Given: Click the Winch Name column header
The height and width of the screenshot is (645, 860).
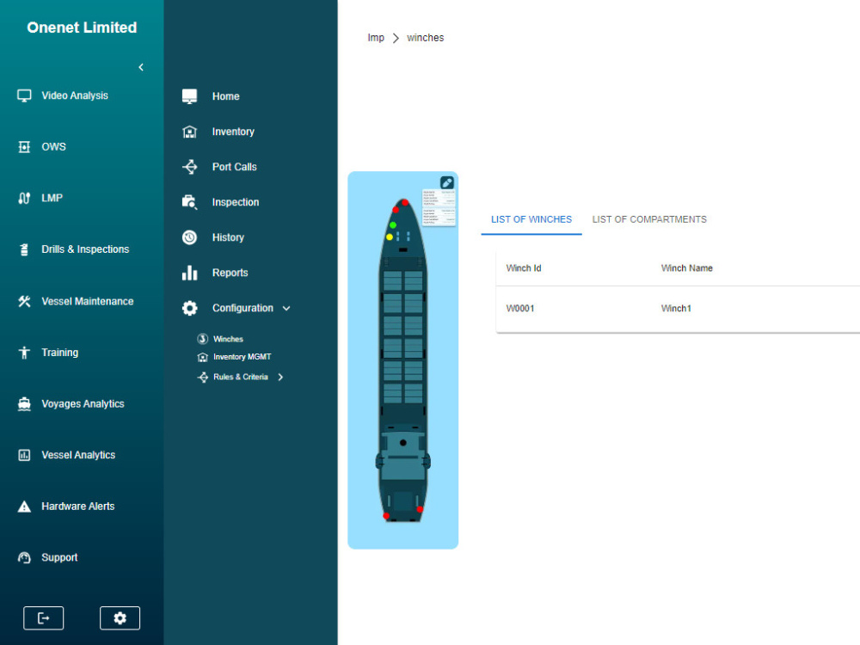Looking at the screenshot, I should (686, 268).
